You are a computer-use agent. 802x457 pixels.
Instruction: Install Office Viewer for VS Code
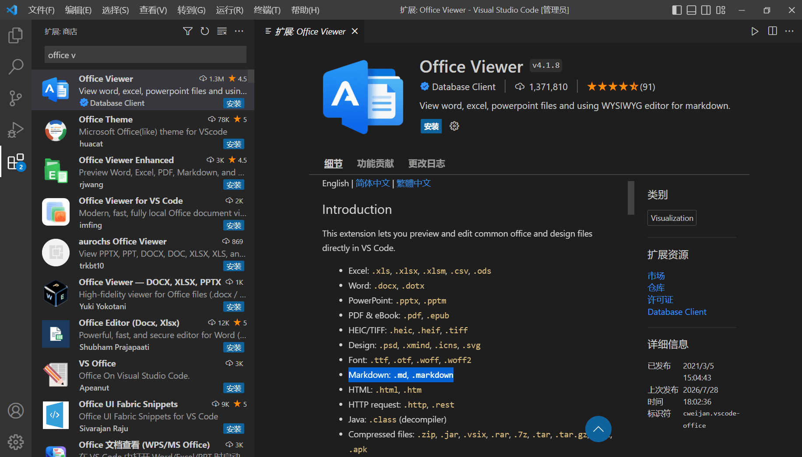pyautogui.click(x=234, y=226)
